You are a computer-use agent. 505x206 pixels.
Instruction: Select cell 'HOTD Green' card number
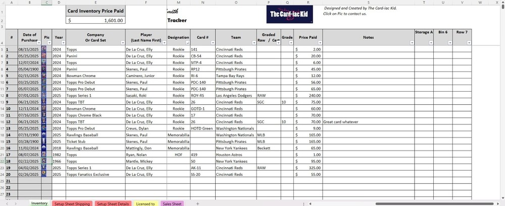(203, 128)
